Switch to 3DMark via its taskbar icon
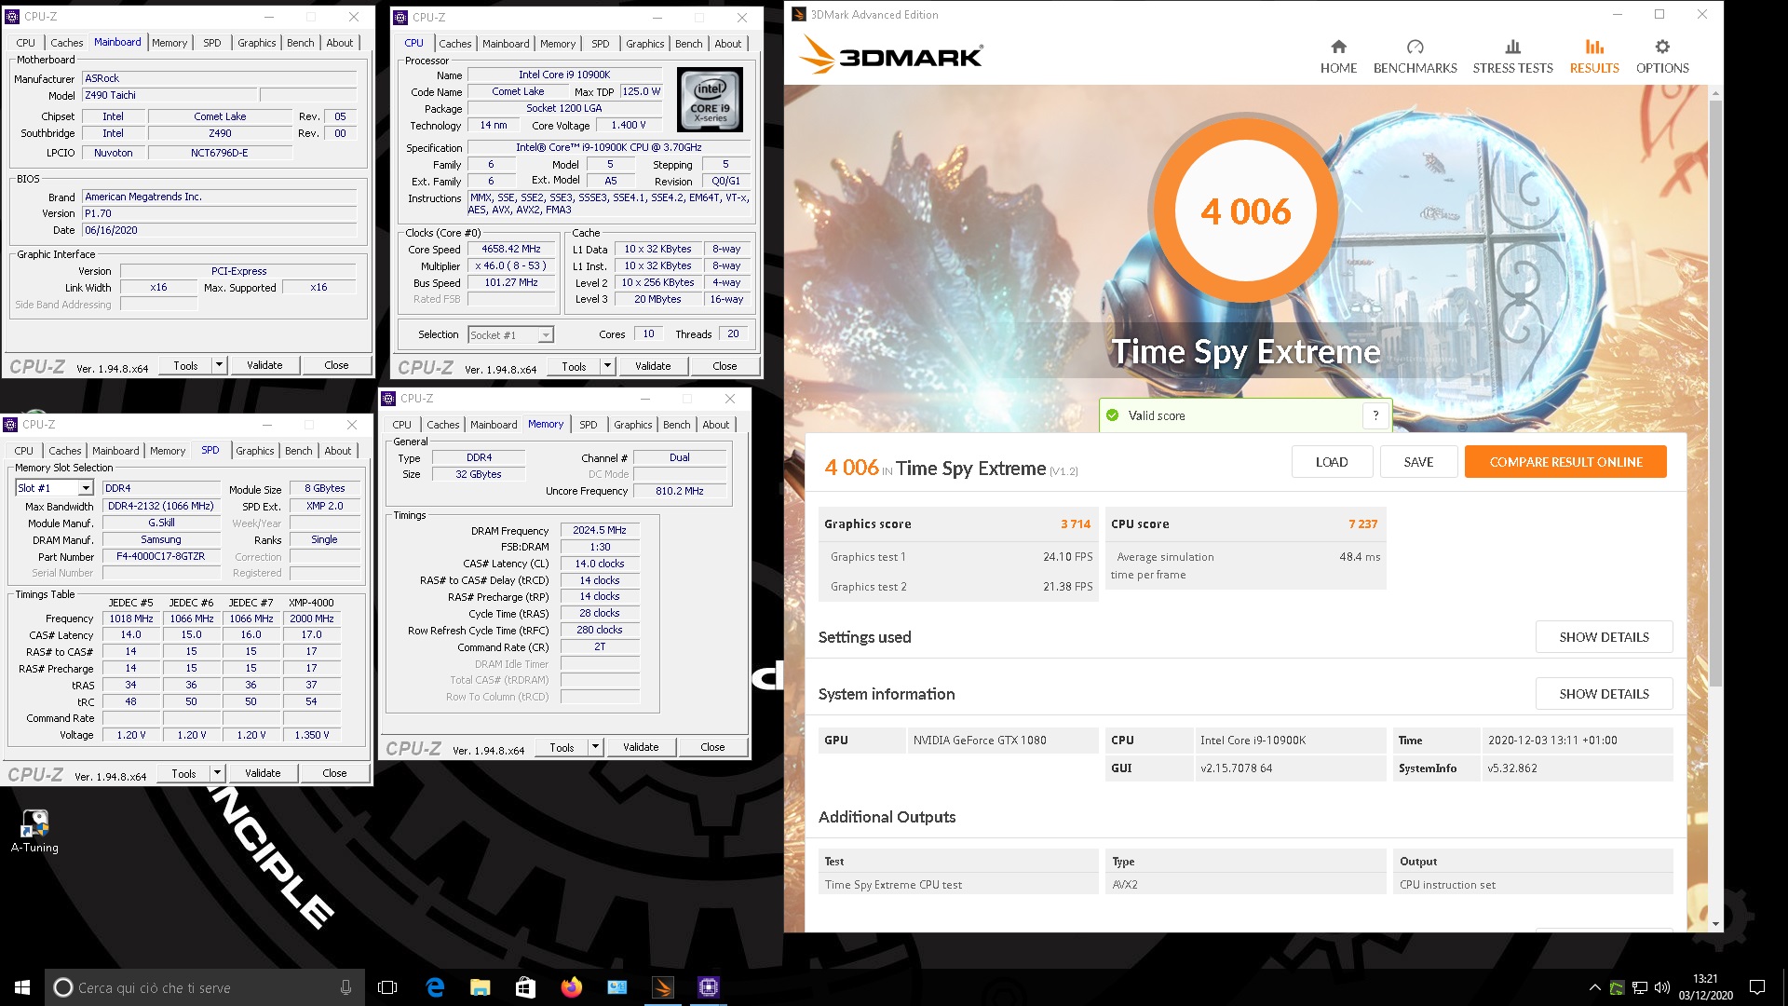Screen dimensions: 1788x1006 tap(663, 987)
